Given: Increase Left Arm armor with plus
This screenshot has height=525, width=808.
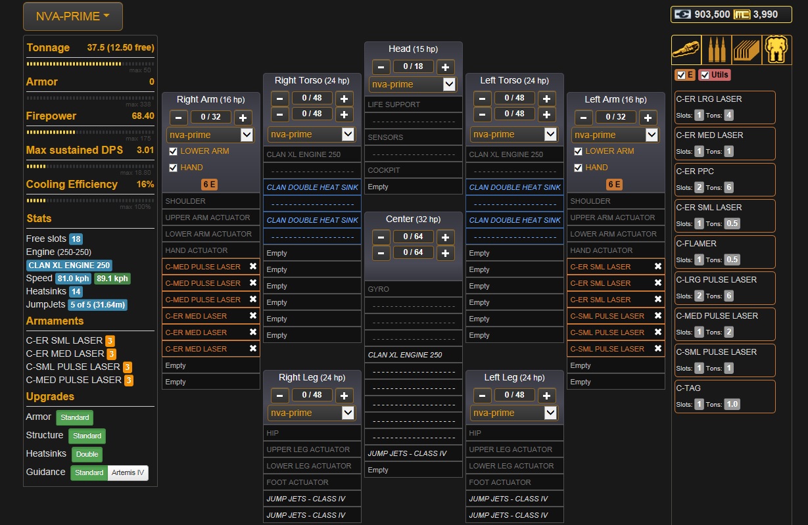Looking at the screenshot, I should click(x=648, y=118).
